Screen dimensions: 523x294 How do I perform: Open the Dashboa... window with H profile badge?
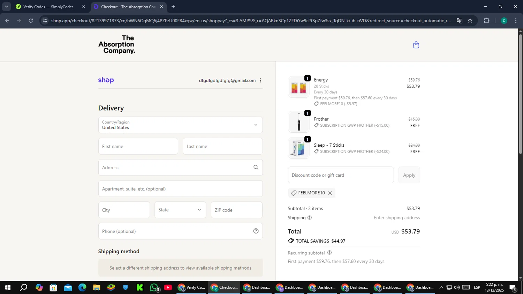257,287
